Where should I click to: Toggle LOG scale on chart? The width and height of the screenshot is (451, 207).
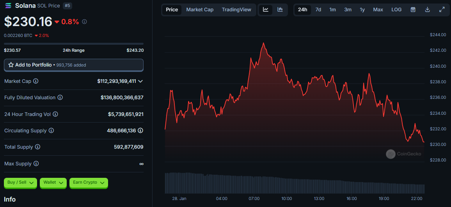(x=396, y=9)
